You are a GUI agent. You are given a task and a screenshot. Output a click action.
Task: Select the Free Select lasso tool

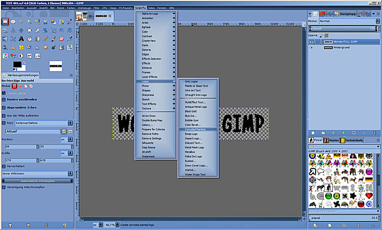[21, 21]
